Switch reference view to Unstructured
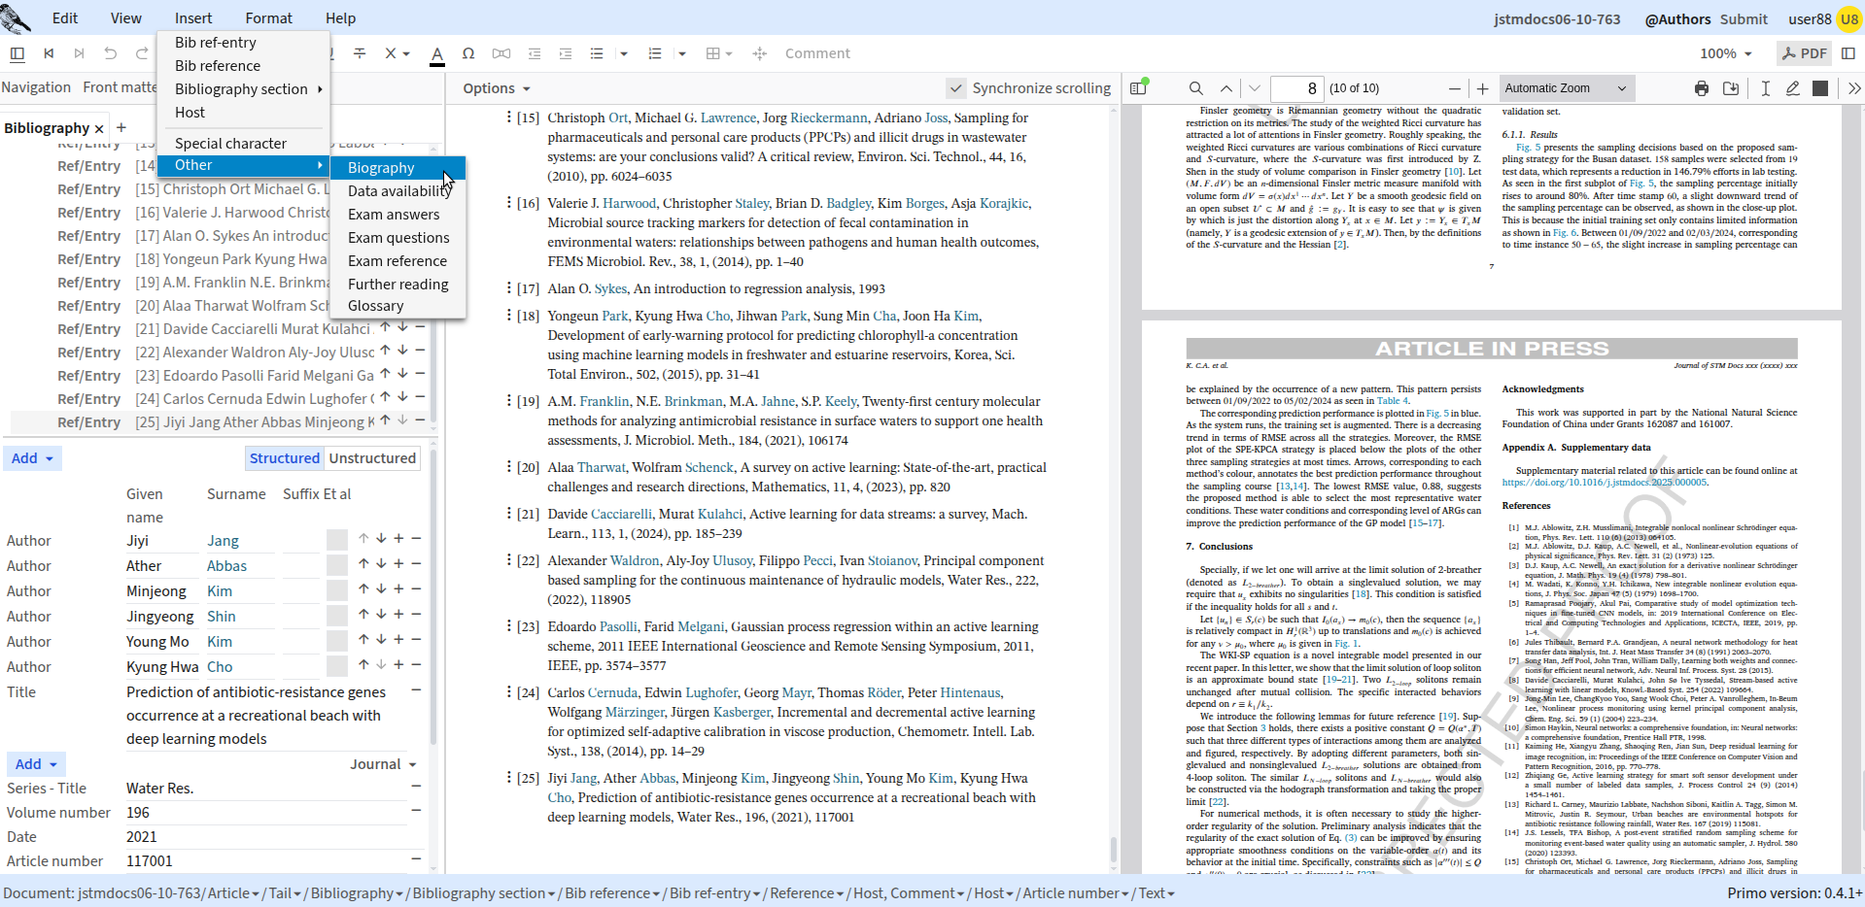1865x907 pixels. (372, 458)
